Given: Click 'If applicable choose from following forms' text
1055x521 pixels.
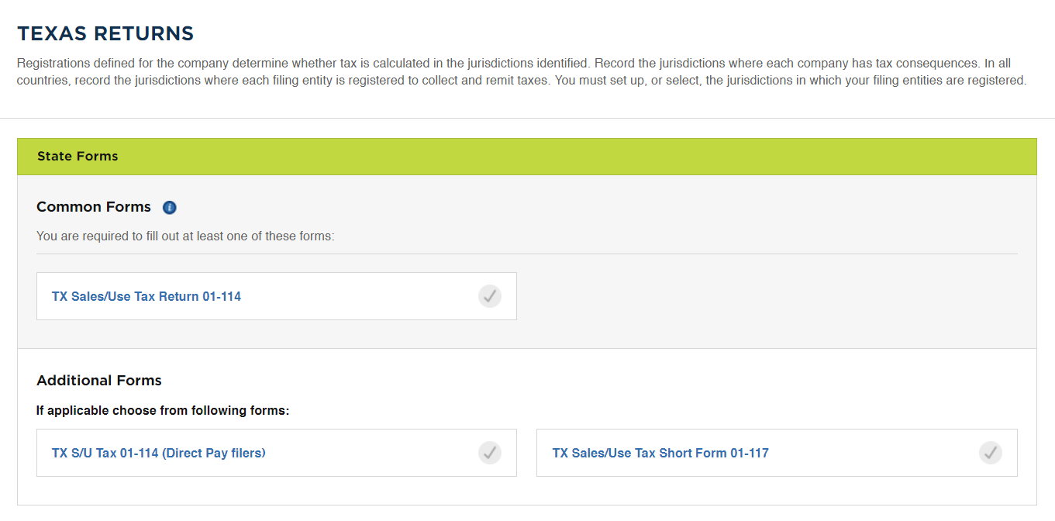Looking at the screenshot, I should [163, 410].
